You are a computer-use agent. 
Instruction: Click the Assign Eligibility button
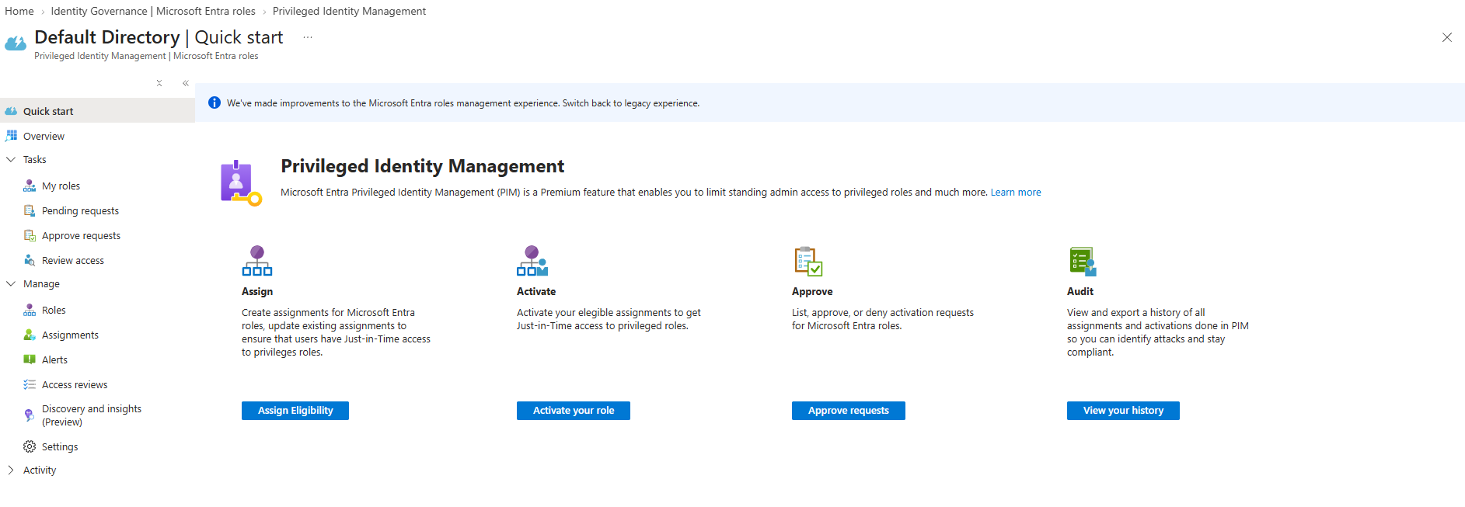(295, 411)
